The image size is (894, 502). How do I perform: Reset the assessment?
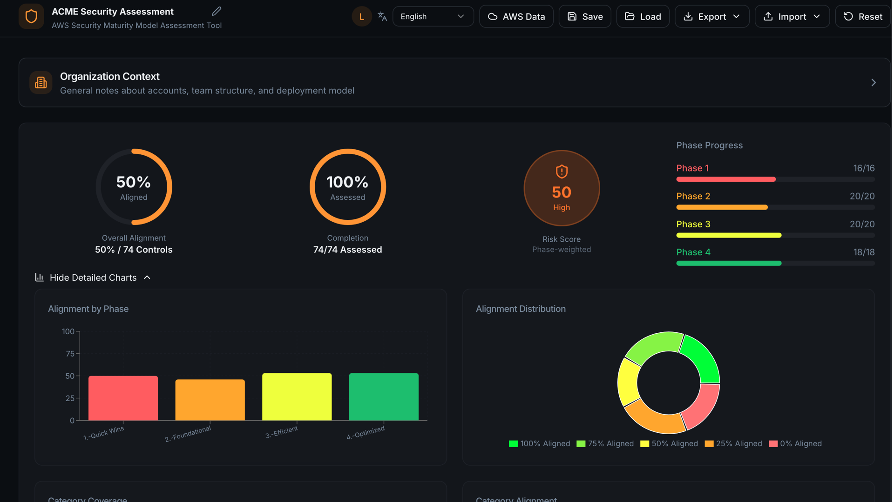coord(863,17)
